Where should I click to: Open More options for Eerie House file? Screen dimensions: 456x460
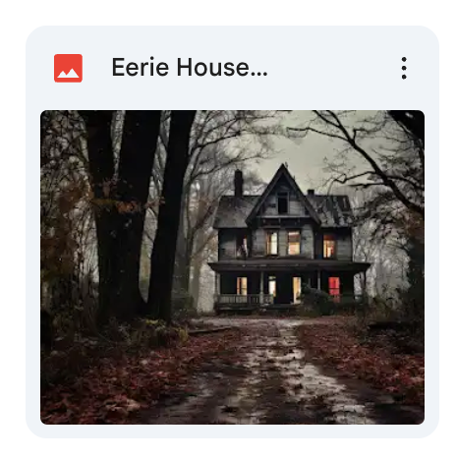tap(404, 68)
